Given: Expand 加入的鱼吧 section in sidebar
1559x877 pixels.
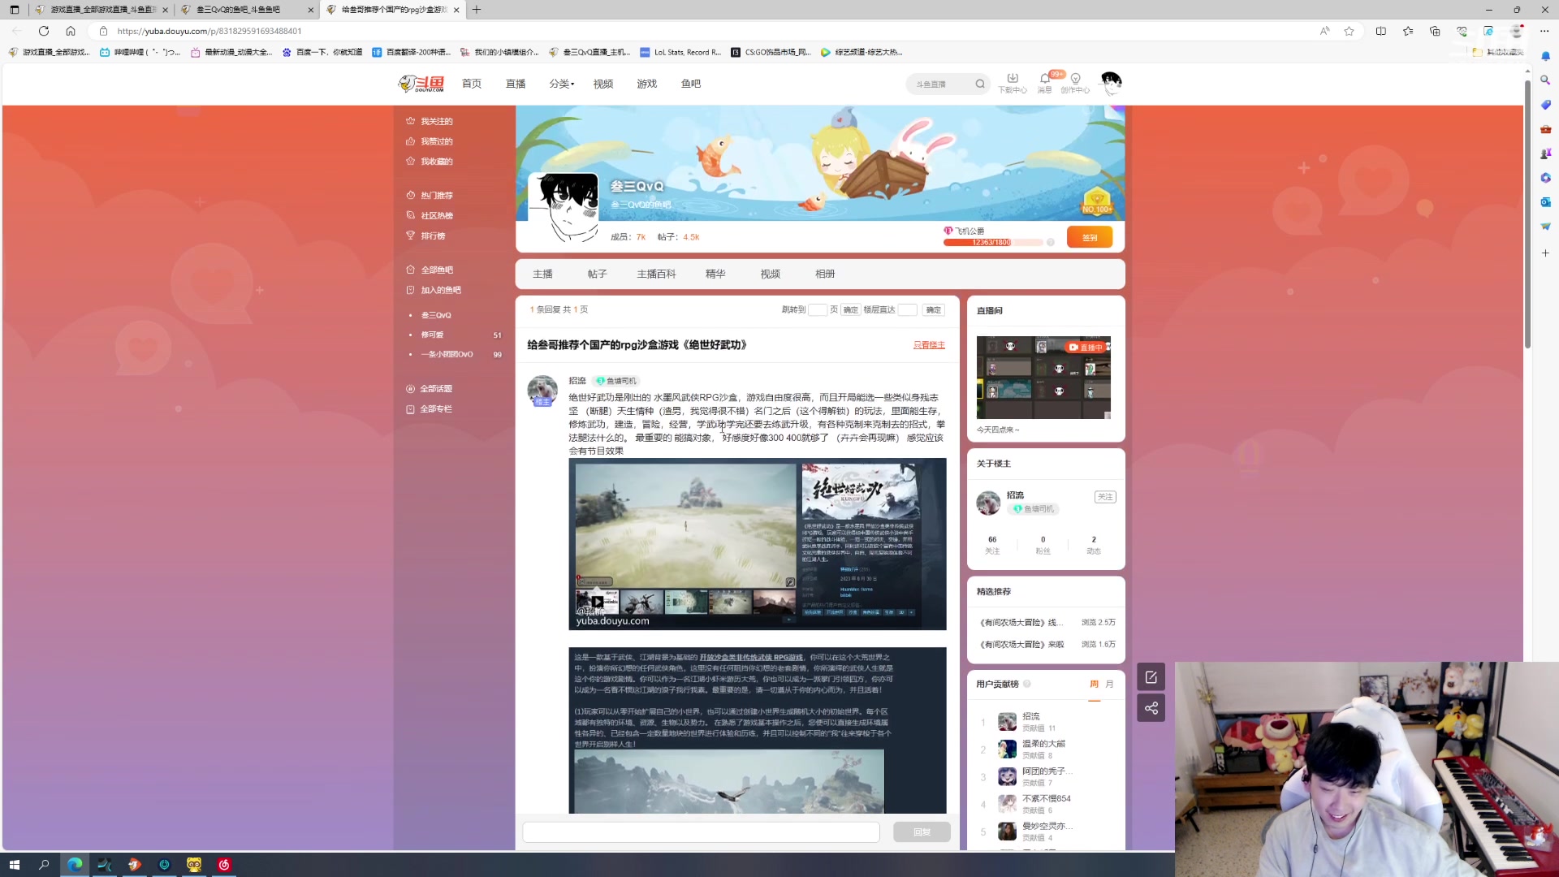Looking at the screenshot, I should (440, 290).
